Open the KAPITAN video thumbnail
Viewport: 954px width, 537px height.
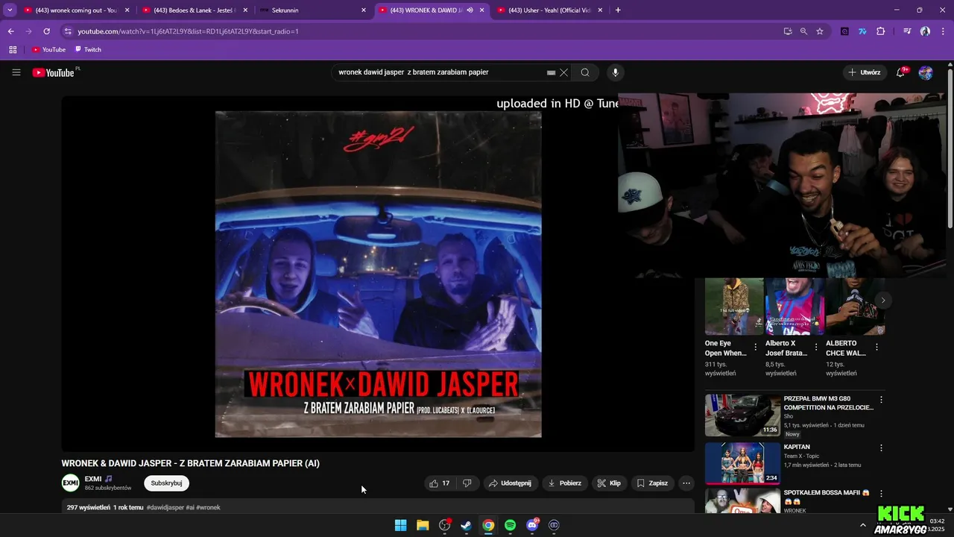742,464
